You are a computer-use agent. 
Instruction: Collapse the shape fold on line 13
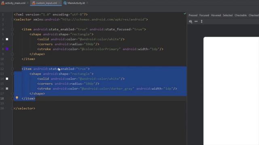click(12, 74)
